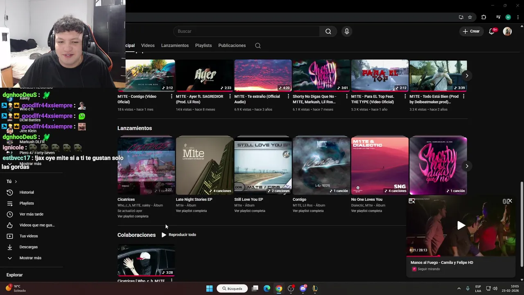Switch to the Videos tab
524x295 pixels.
[148, 45]
